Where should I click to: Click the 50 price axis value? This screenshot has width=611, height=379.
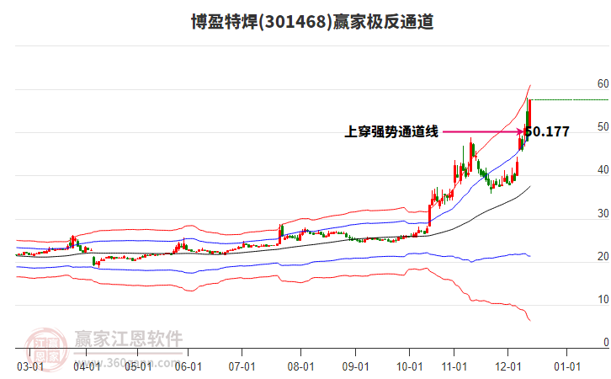click(603, 127)
